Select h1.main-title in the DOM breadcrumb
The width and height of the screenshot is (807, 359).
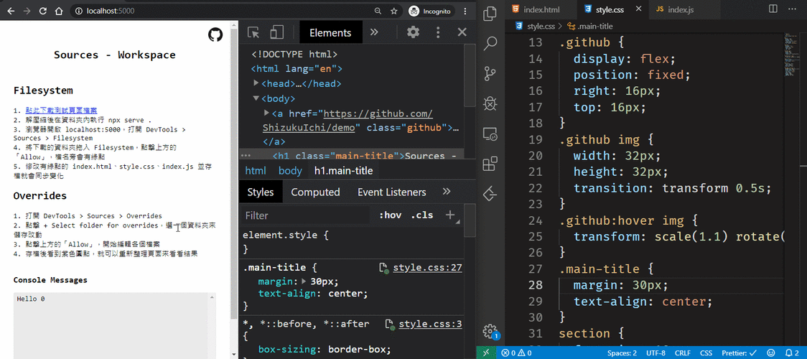pos(343,171)
